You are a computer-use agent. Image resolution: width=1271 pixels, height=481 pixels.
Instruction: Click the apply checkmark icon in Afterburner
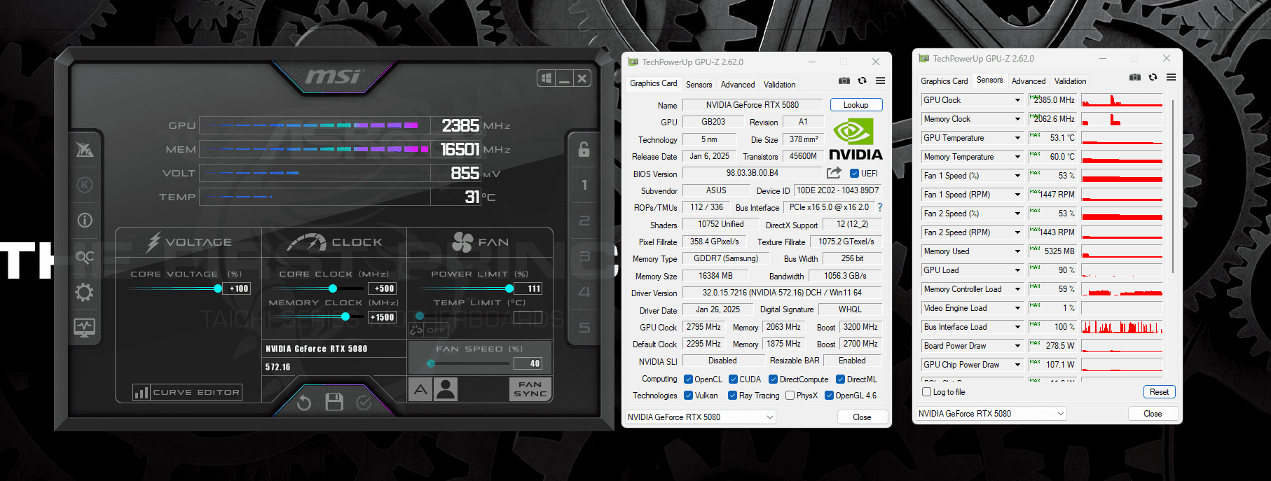[x=364, y=402]
